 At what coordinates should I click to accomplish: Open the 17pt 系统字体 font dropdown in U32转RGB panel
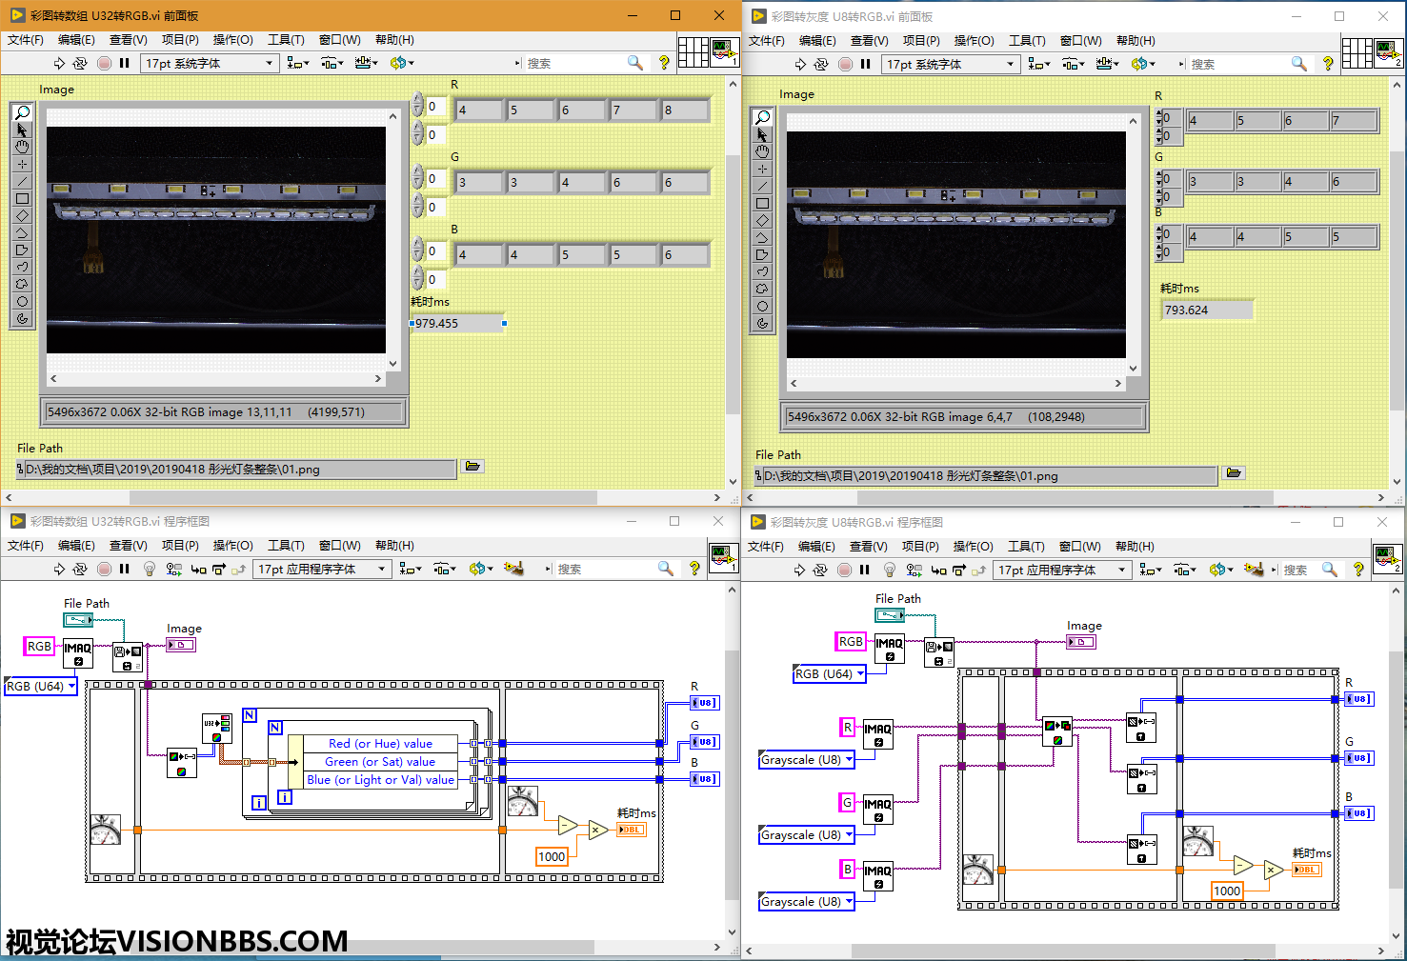pos(210,63)
